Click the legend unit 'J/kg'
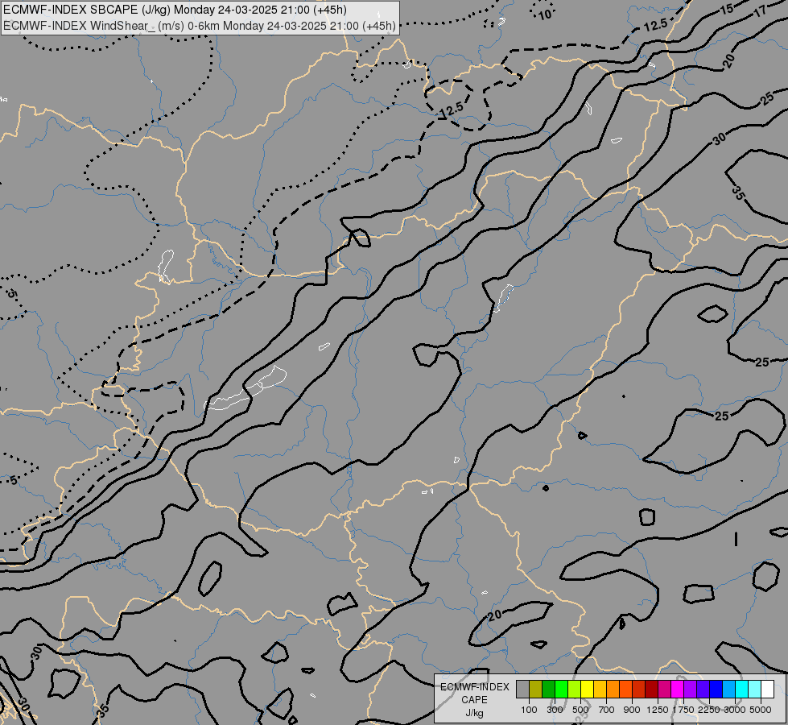788x725 pixels. (x=474, y=713)
